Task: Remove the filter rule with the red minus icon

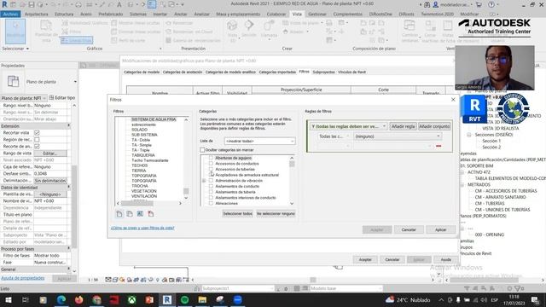Action: tap(439, 146)
